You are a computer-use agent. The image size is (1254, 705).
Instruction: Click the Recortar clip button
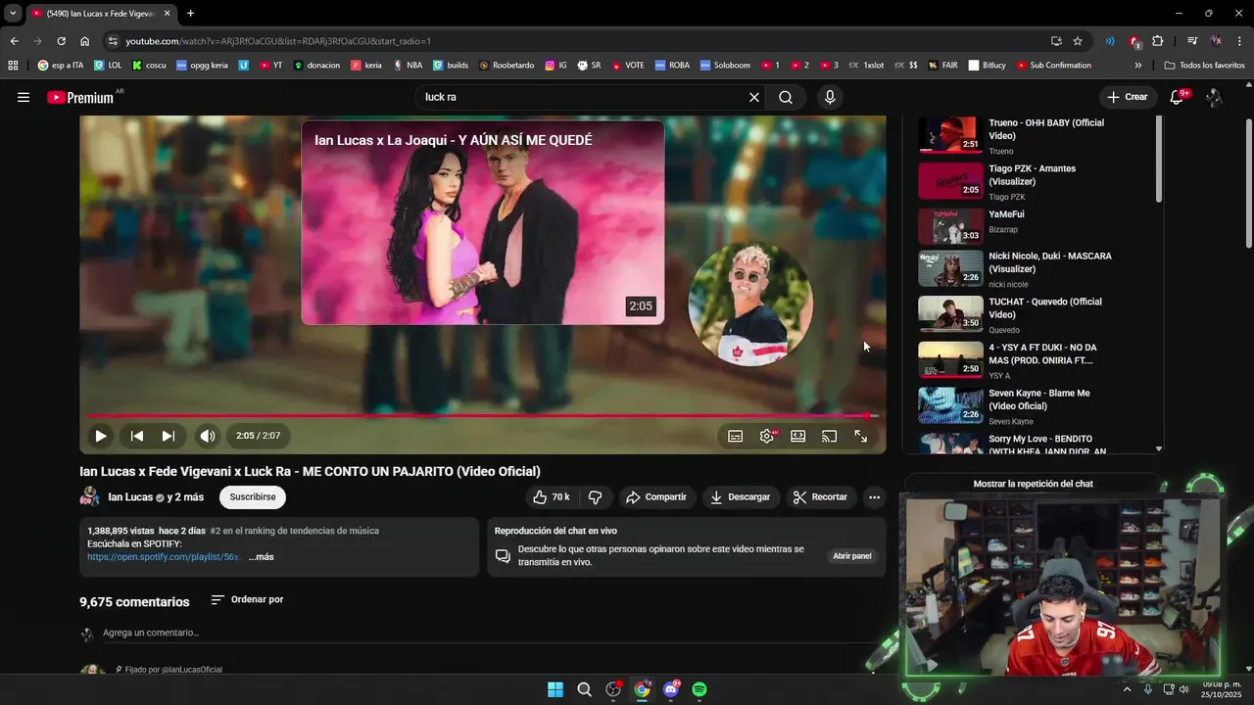821,497
